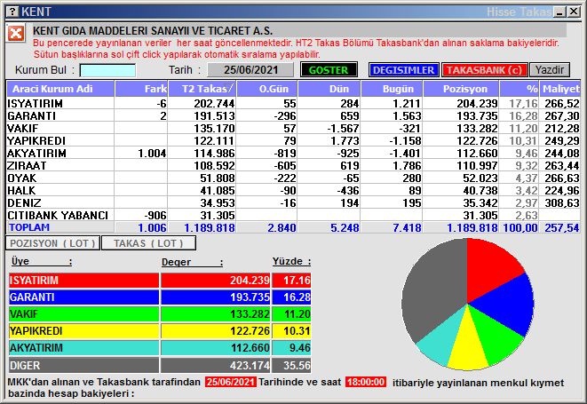This screenshot has height=404, width=587.
Task: Sort by Dün column header
Action: [329, 89]
